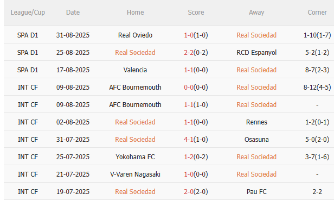Click the Score column header
Image resolution: width=334 pixels, height=200 pixels.
tap(196, 12)
